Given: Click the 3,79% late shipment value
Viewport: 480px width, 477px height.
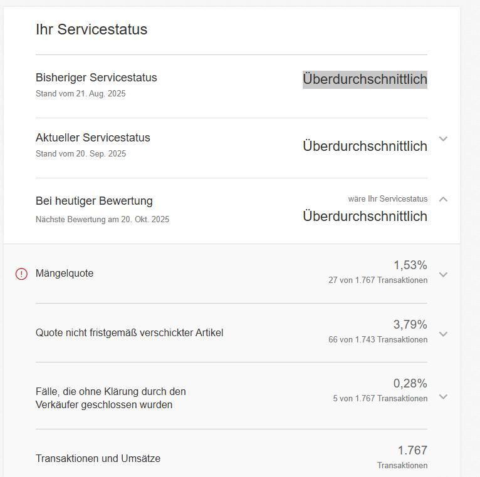Looking at the screenshot, I should (410, 325).
